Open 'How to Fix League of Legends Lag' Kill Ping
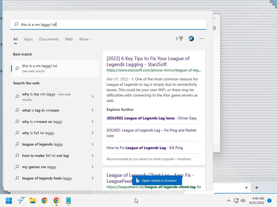The width and height of the screenshot is (277, 207). click(x=144, y=148)
